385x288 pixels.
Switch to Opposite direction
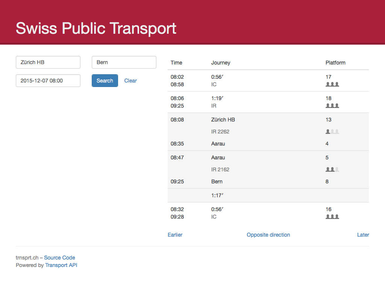click(x=268, y=235)
